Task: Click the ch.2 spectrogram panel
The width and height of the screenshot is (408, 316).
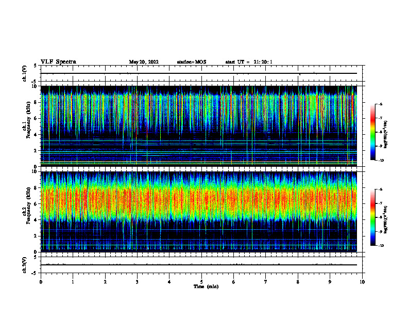Action: (199, 212)
